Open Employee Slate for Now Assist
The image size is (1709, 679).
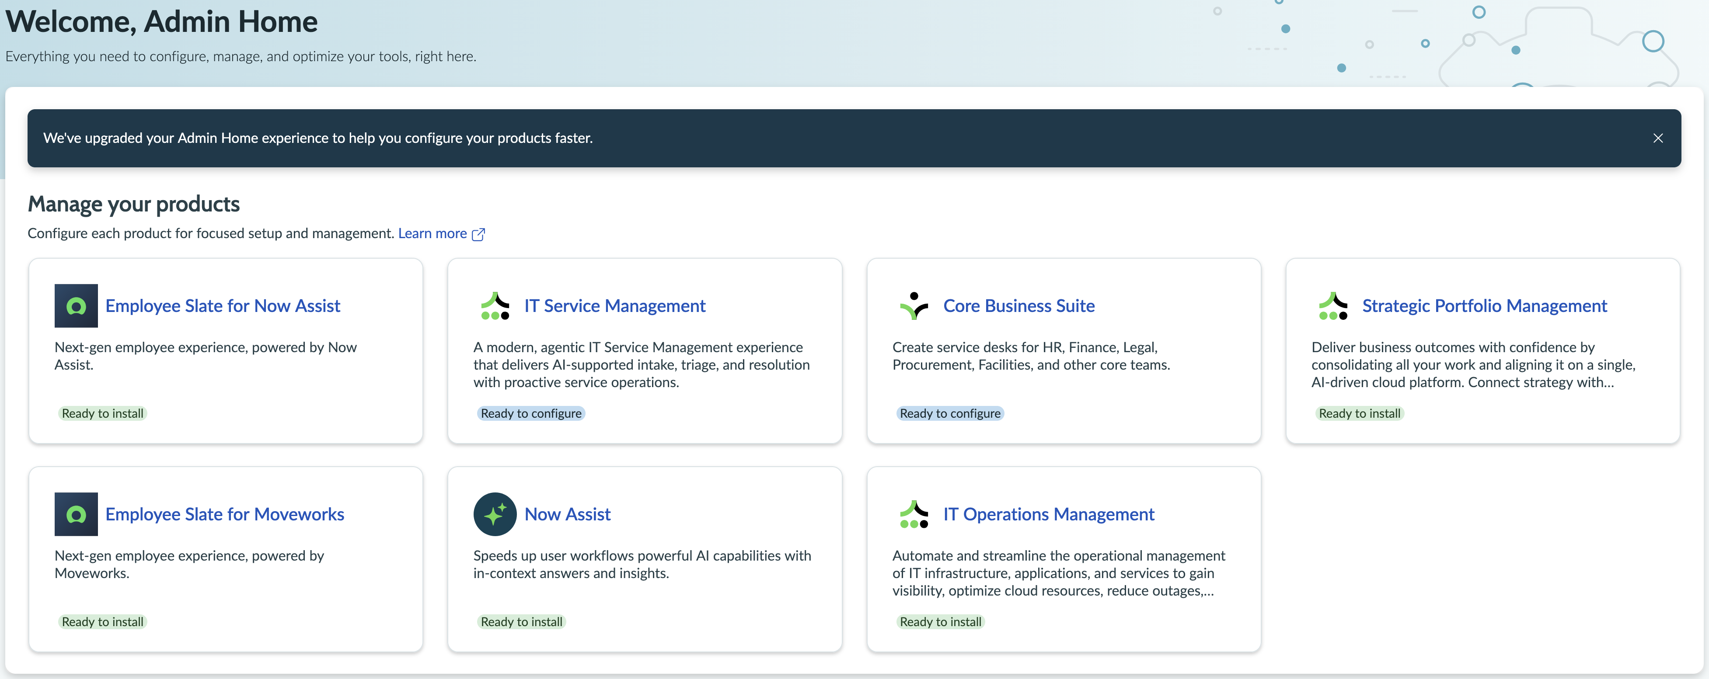click(223, 306)
